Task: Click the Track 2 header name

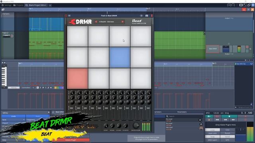Action: pyautogui.click(x=5, y=33)
